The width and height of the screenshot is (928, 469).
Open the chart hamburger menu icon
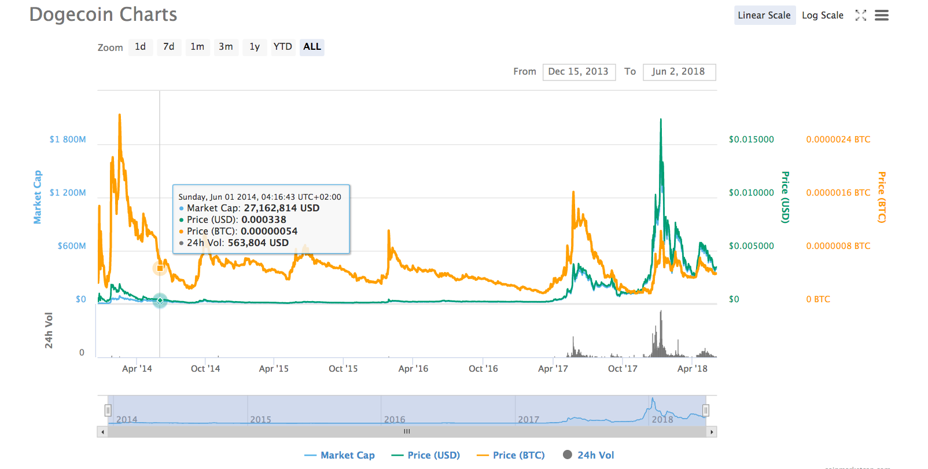[881, 16]
